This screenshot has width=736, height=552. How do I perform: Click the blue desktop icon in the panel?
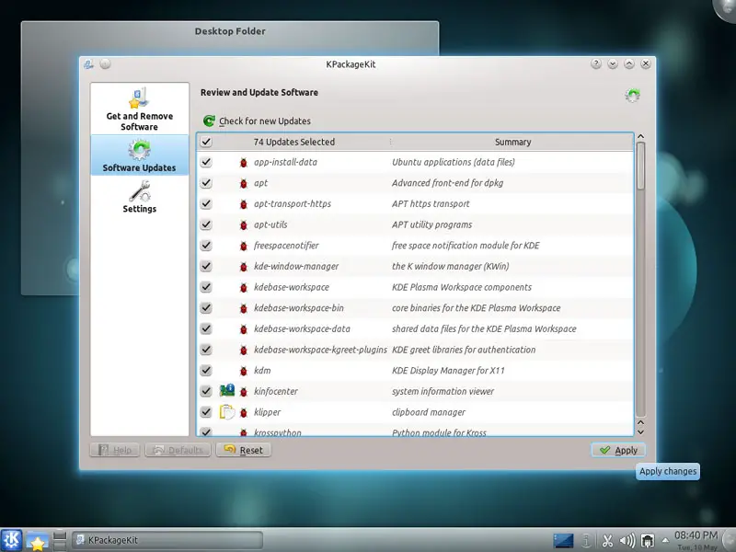(x=563, y=540)
